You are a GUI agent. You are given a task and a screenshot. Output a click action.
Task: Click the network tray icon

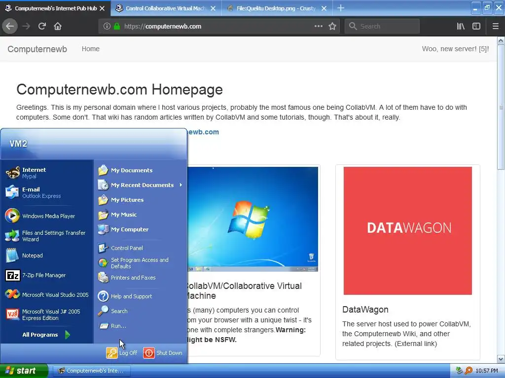pos(460,371)
